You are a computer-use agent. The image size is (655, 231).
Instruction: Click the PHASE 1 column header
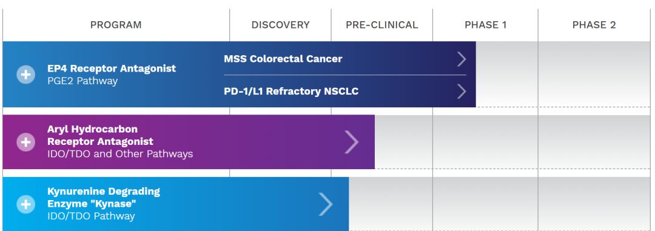[x=485, y=25]
